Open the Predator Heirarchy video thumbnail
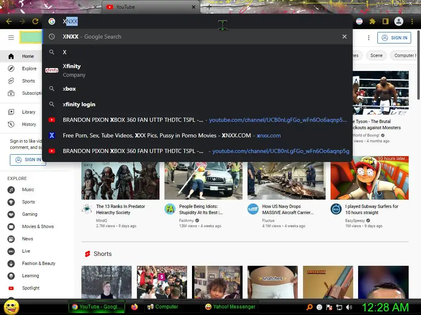421x315 pixels. pyautogui.click(x=120, y=180)
